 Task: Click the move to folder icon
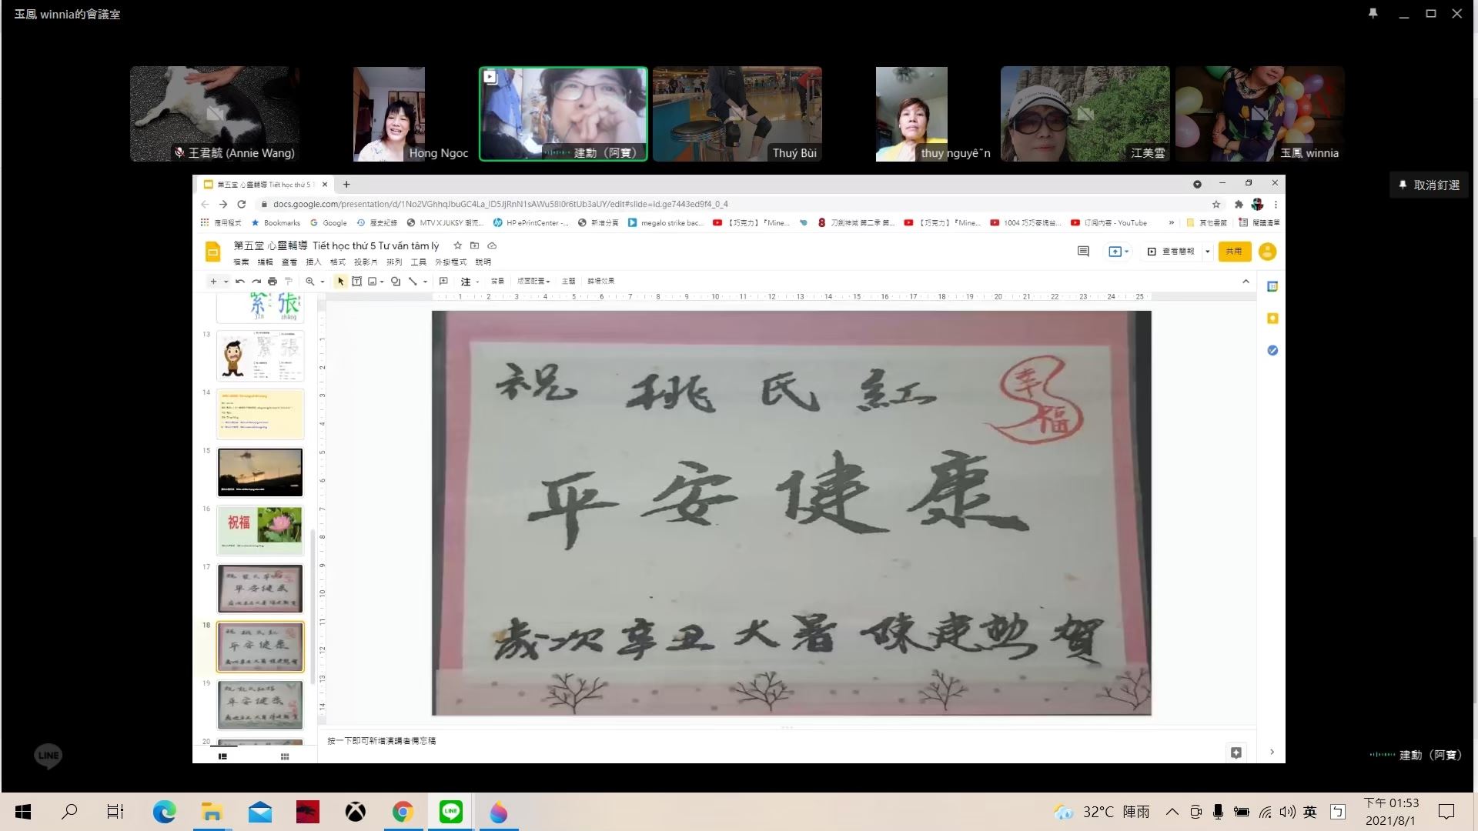[x=474, y=245]
